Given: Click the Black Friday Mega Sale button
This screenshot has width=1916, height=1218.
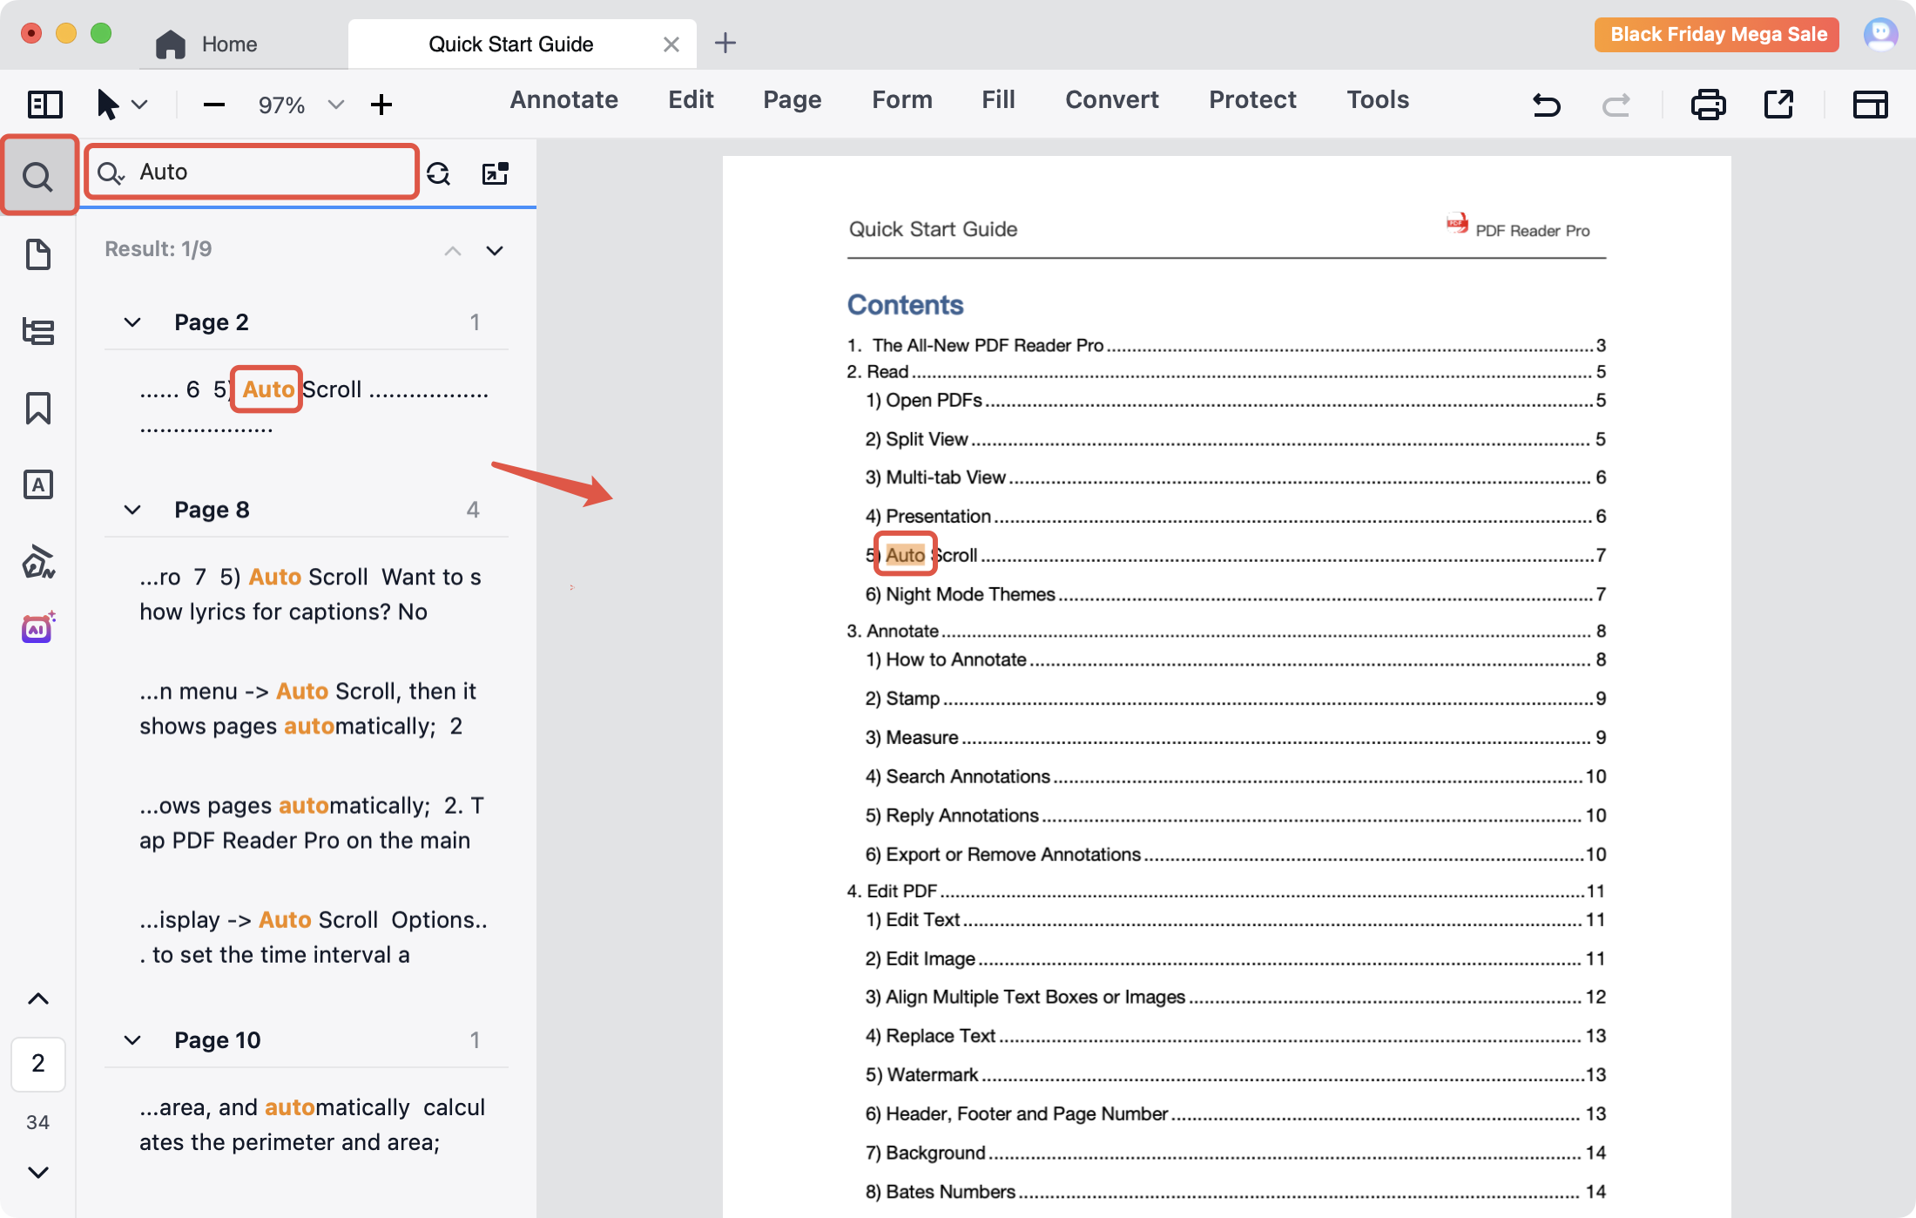Looking at the screenshot, I should click(1717, 35).
